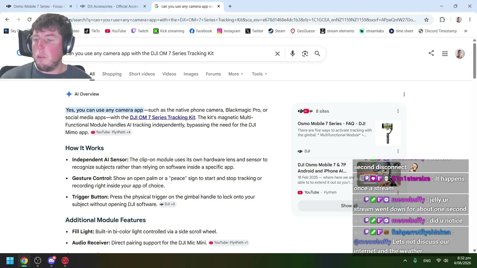
Task: Bookmark this page with the star icon
Action: point(426,20)
